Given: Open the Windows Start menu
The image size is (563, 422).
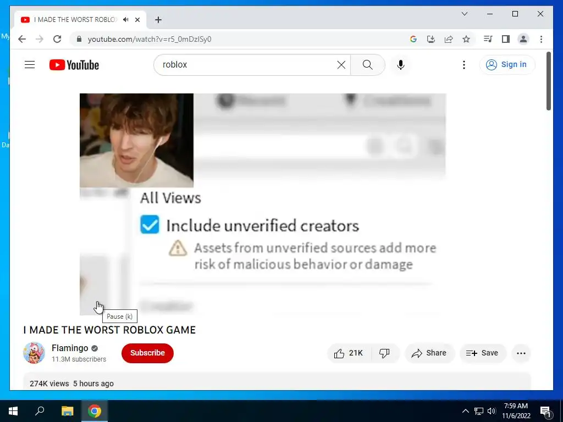Looking at the screenshot, I should 13,411.
